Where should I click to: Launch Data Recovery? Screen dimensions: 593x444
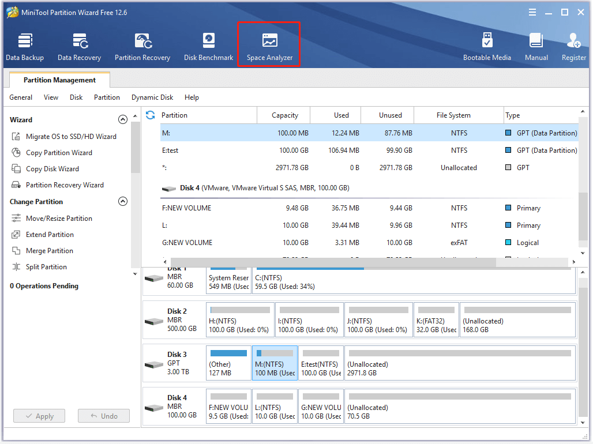point(80,47)
